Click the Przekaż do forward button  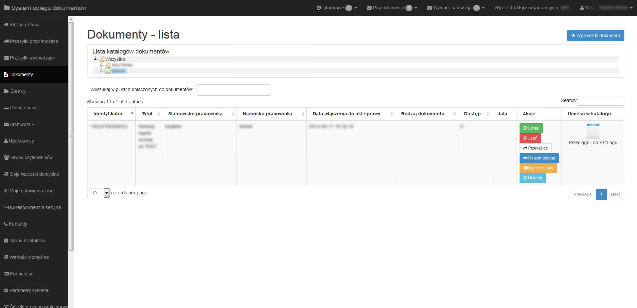[535, 148]
